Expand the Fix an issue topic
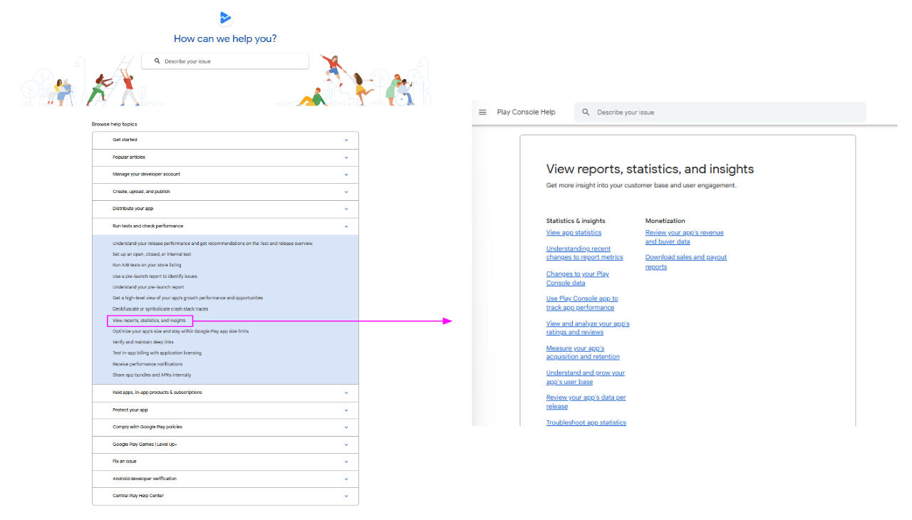 (225, 462)
